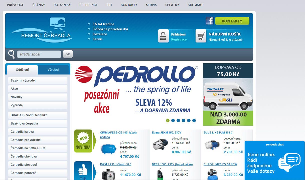The height and width of the screenshot is (180, 305).
Task: Open the shopping cart icon
Action: point(201,36)
